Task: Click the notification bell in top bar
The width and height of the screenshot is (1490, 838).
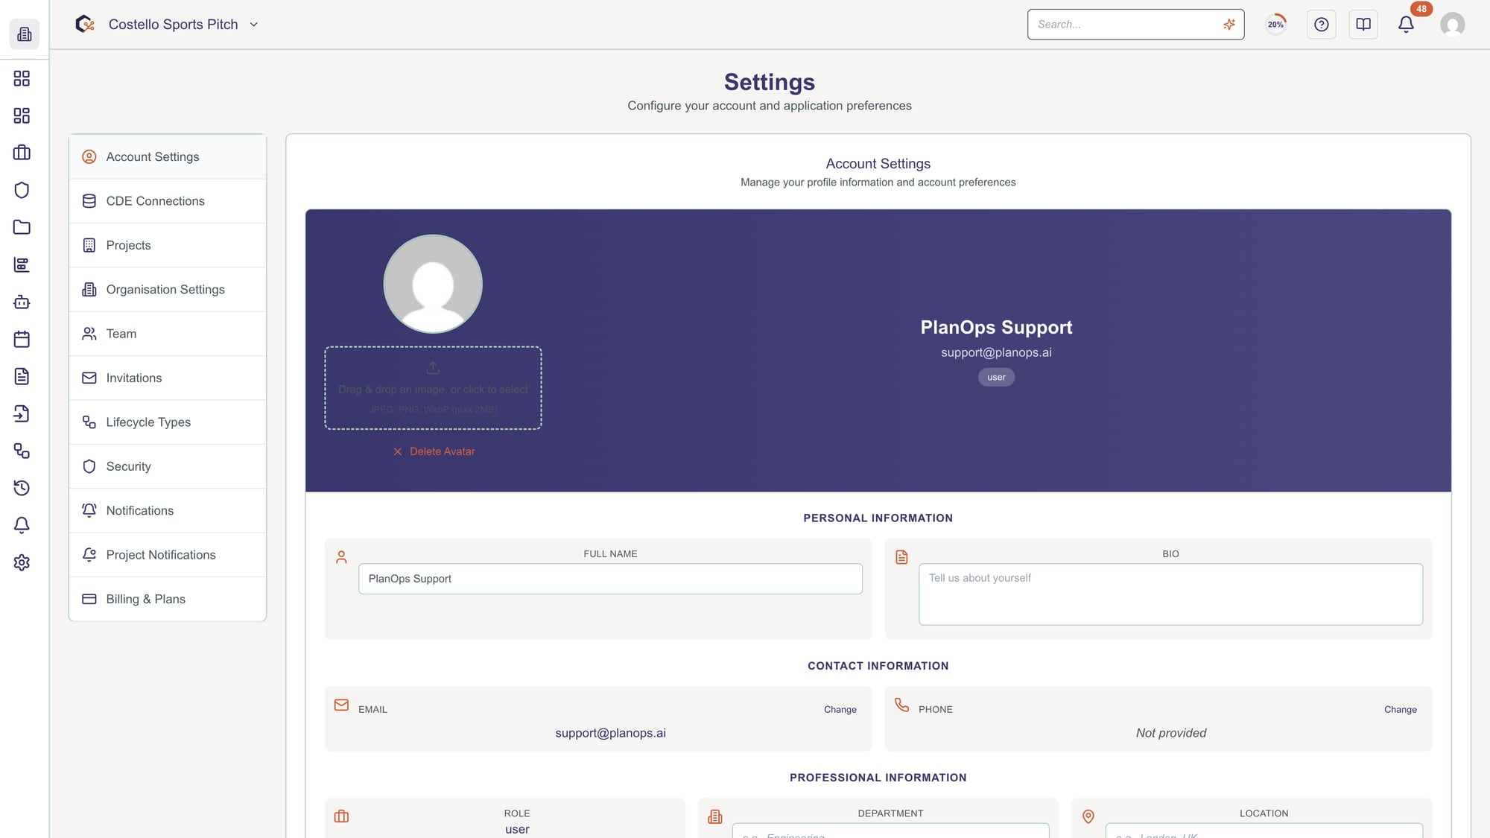Action: click(x=1406, y=25)
